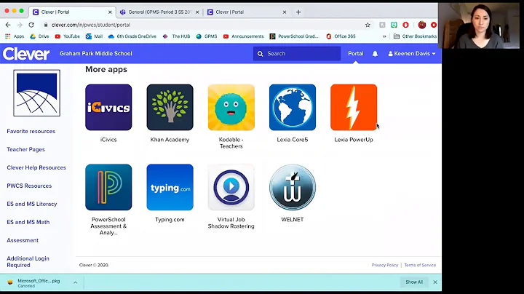
Task: Open Chrome Apps bookmark shortcut
Action: (15, 36)
